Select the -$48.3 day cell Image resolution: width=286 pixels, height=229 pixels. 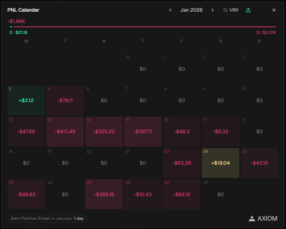pos(182,131)
